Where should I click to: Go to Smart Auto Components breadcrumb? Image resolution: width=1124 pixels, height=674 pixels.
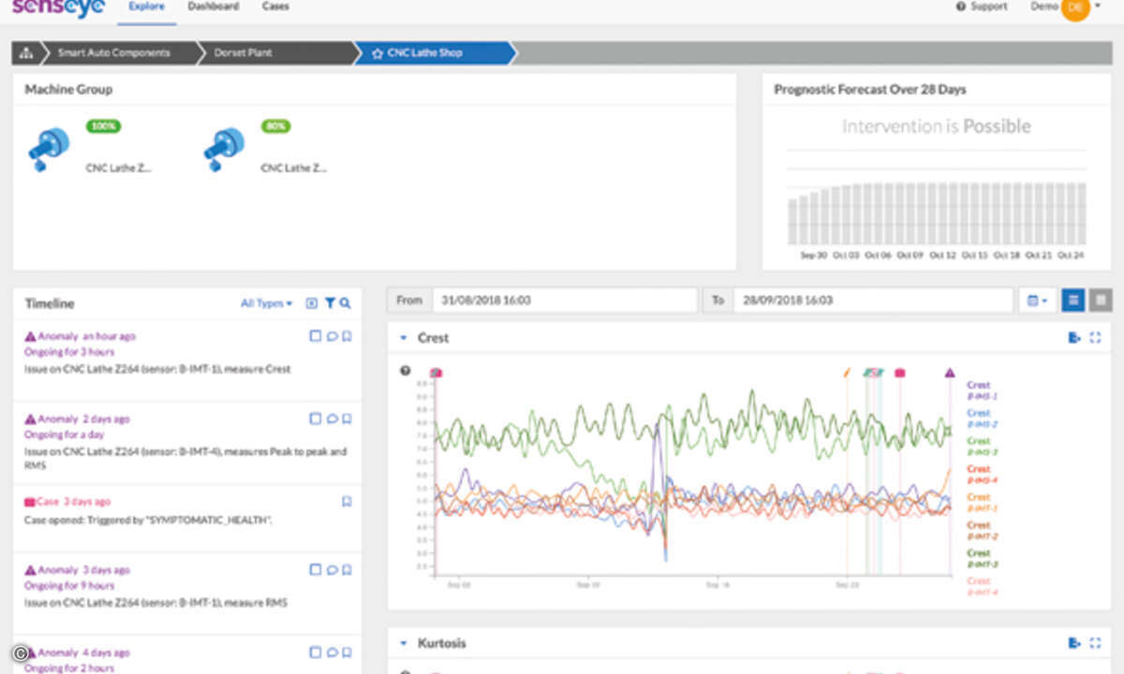tap(113, 53)
